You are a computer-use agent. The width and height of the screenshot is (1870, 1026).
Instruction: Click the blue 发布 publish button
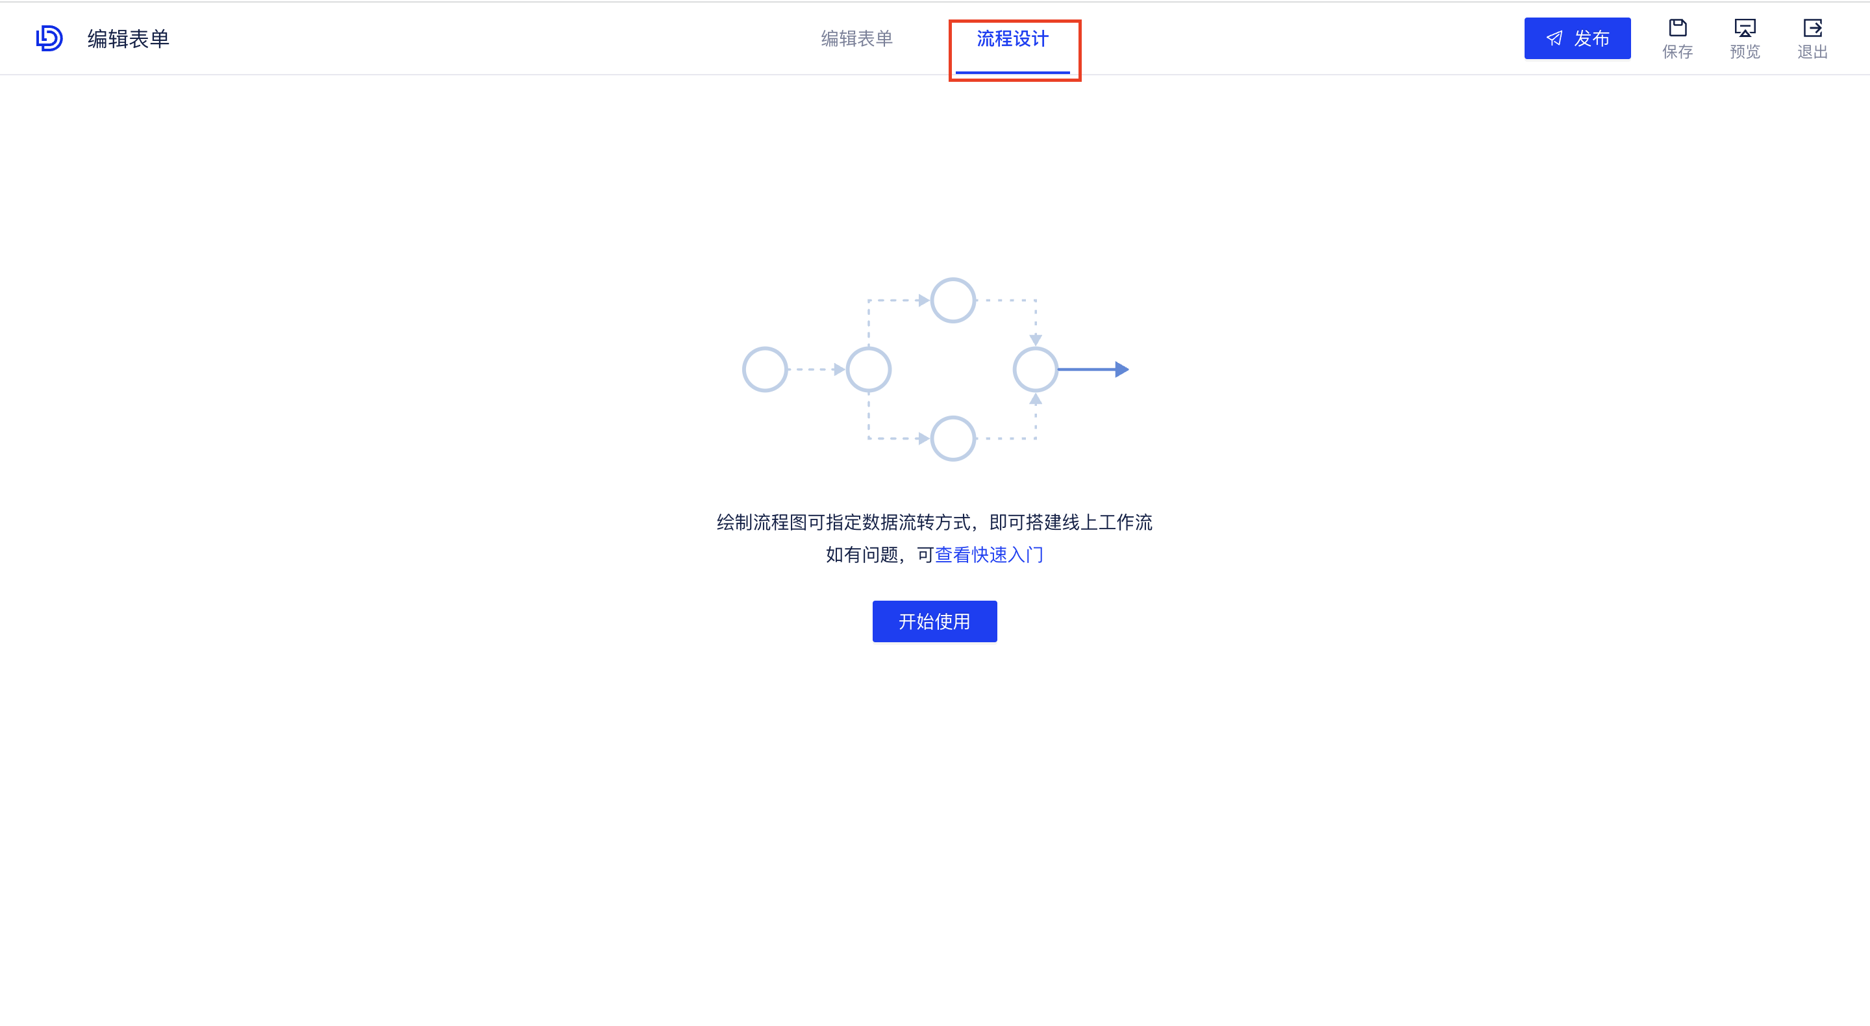tap(1577, 38)
